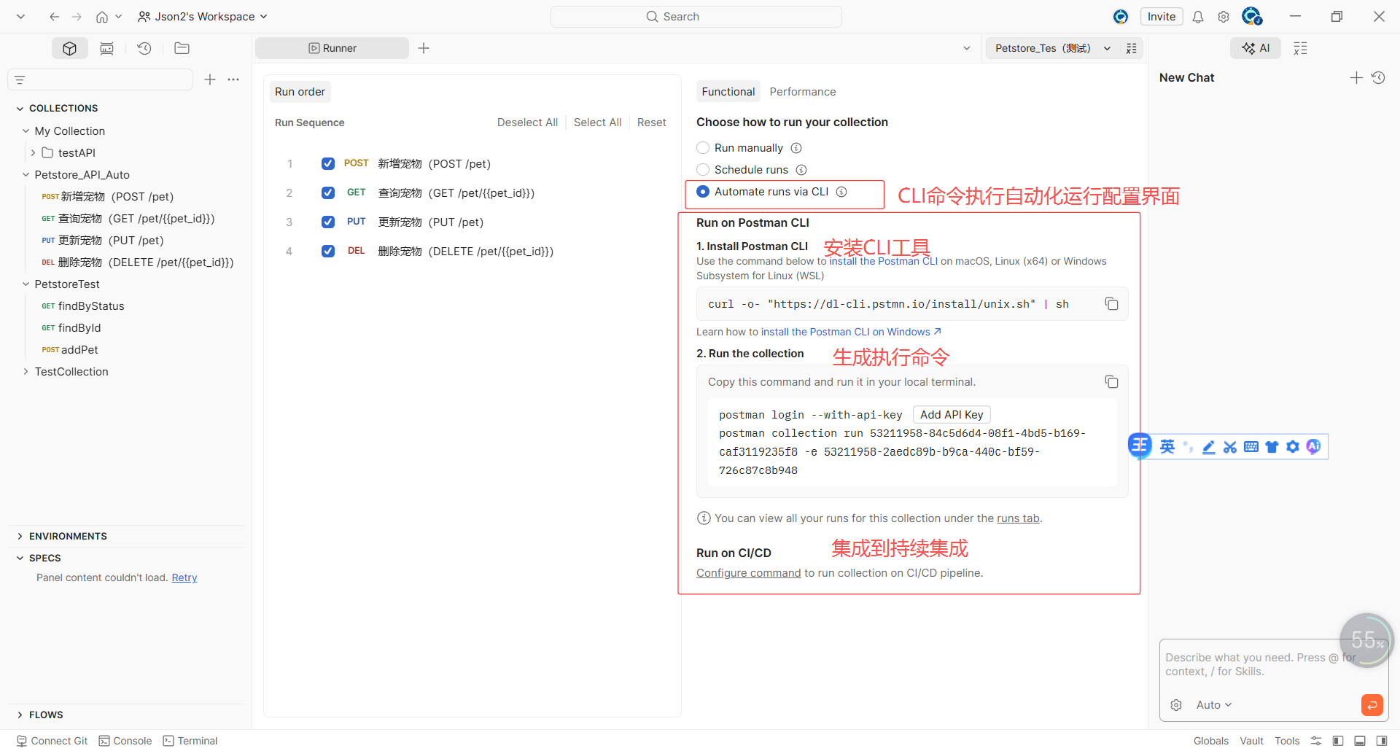Open sidebar more options ellipsis
This screenshot has height=751, width=1400.
[x=233, y=79]
